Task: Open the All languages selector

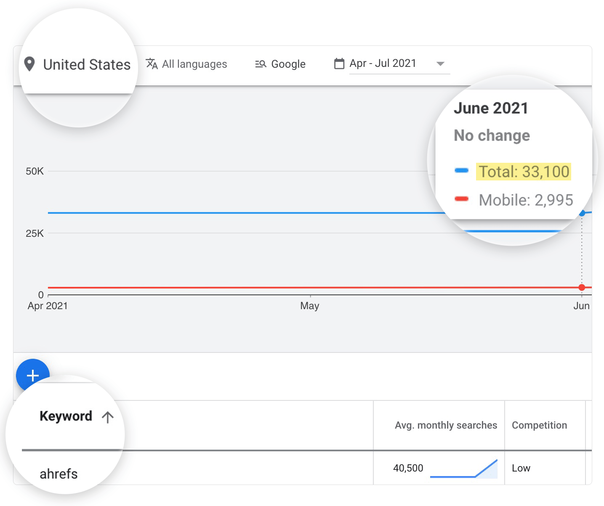Action: 194,64
